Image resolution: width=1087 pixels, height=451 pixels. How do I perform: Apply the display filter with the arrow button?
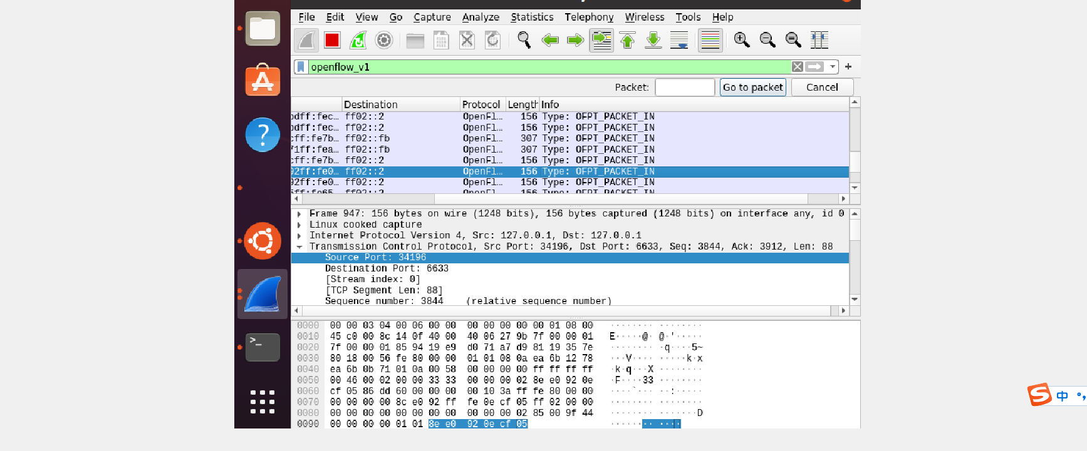814,67
